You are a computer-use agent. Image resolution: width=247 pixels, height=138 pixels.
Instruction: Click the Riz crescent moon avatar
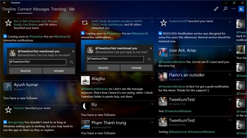coord(85,106)
